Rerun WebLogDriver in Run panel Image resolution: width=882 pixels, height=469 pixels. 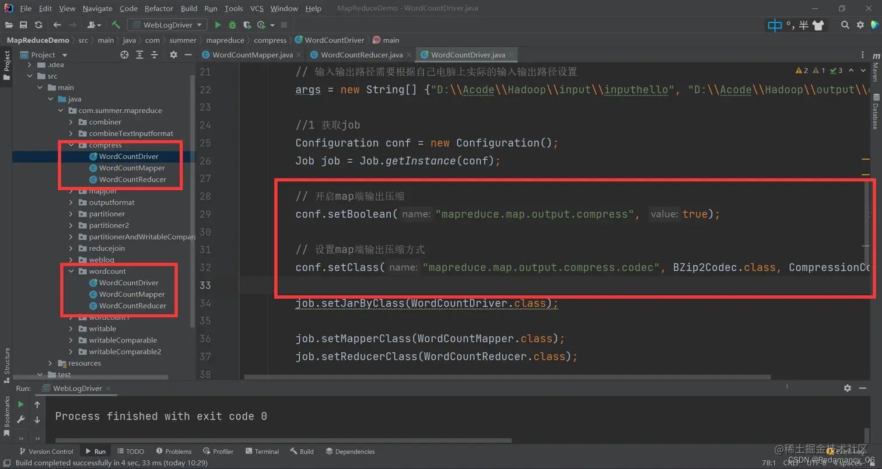(21, 404)
